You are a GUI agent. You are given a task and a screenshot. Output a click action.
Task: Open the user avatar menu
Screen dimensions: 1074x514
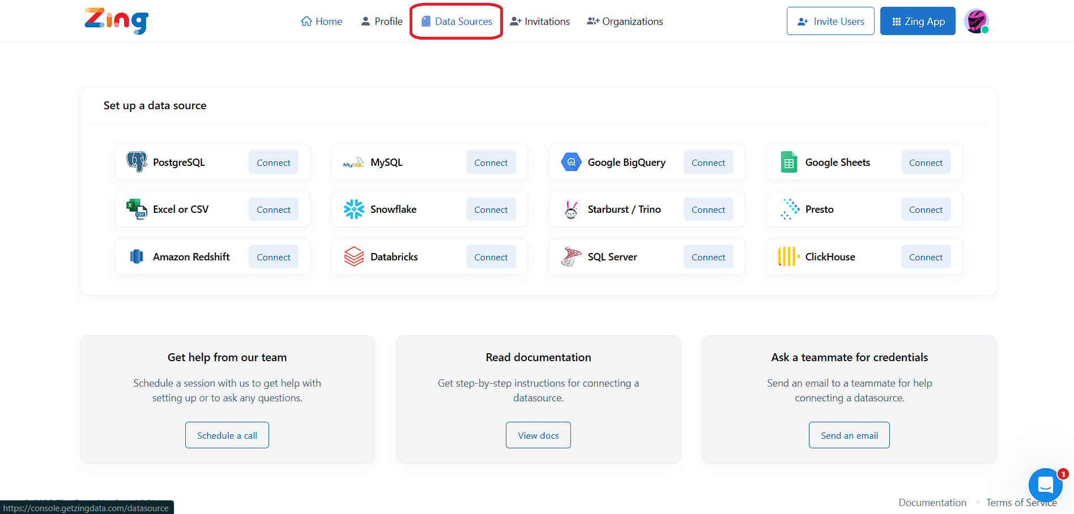coord(976,22)
